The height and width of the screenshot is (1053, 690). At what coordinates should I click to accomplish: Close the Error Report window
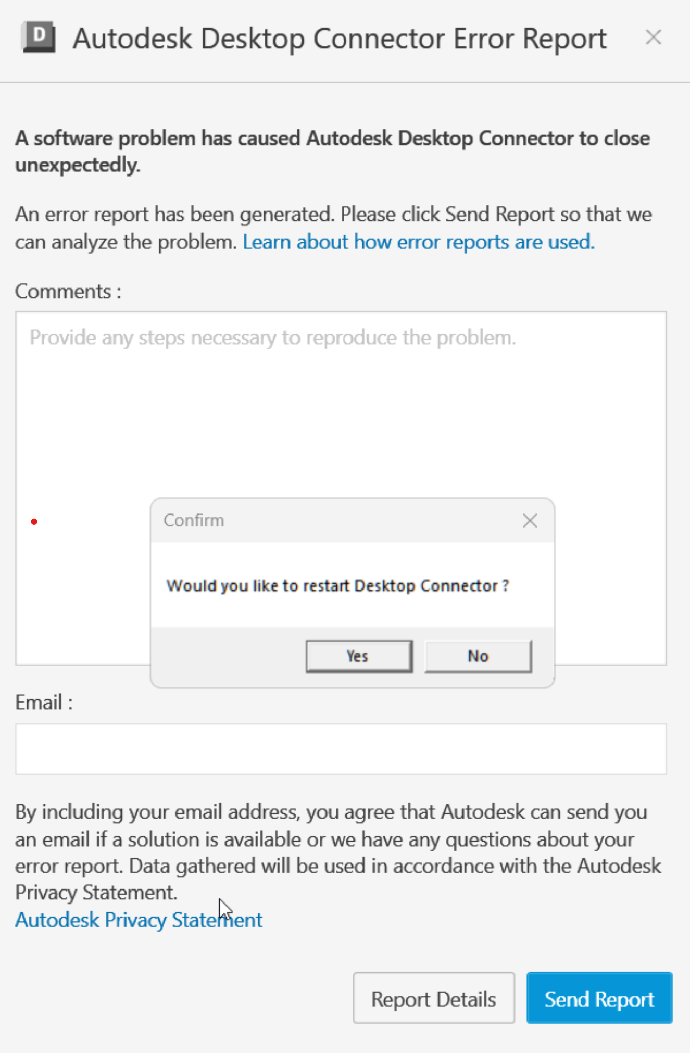pos(654,37)
